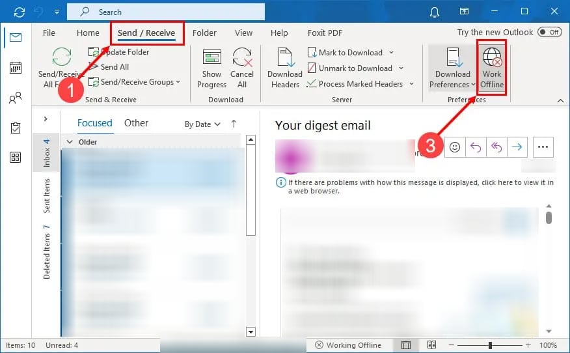This screenshot has width=570, height=353.
Task: Click the emoji reaction button
Action: [x=455, y=147]
